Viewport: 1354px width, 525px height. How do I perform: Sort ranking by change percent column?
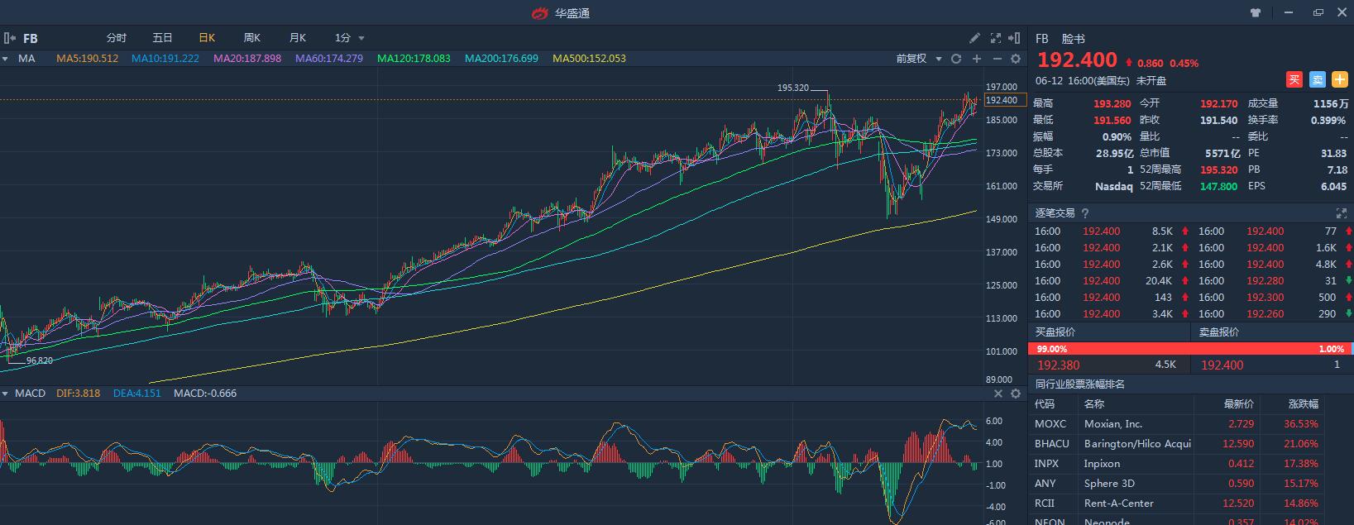point(1304,404)
